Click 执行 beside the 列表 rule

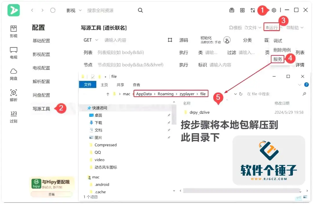point(184,52)
